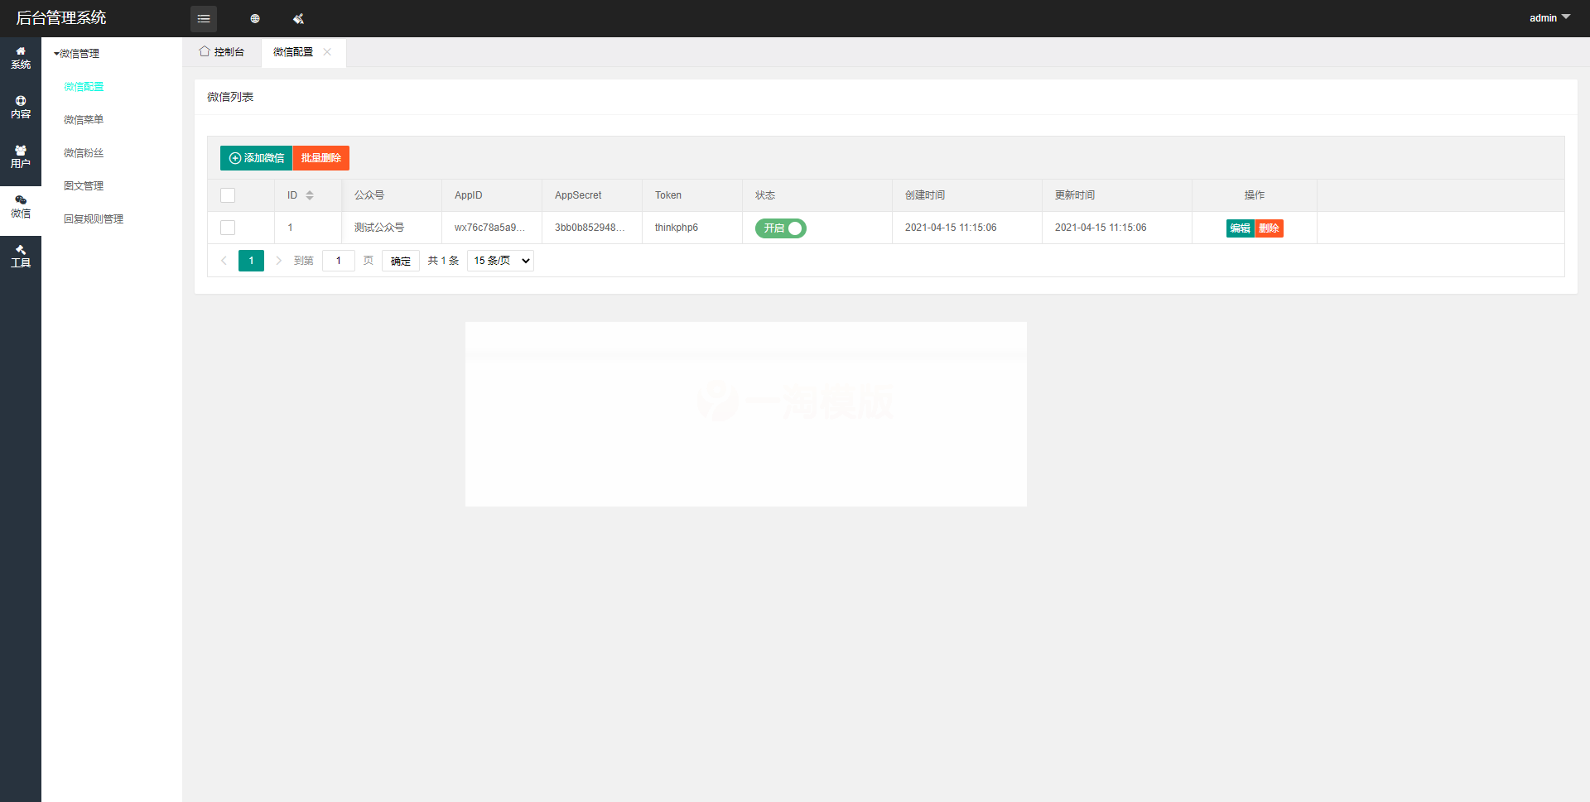The image size is (1590, 802).
Task: Sort table by ID column arrows
Action: click(309, 195)
